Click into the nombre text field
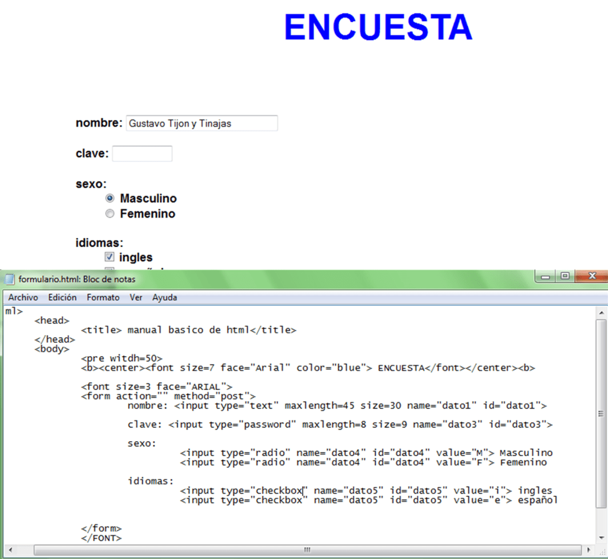608x559 pixels. pyautogui.click(x=202, y=124)
